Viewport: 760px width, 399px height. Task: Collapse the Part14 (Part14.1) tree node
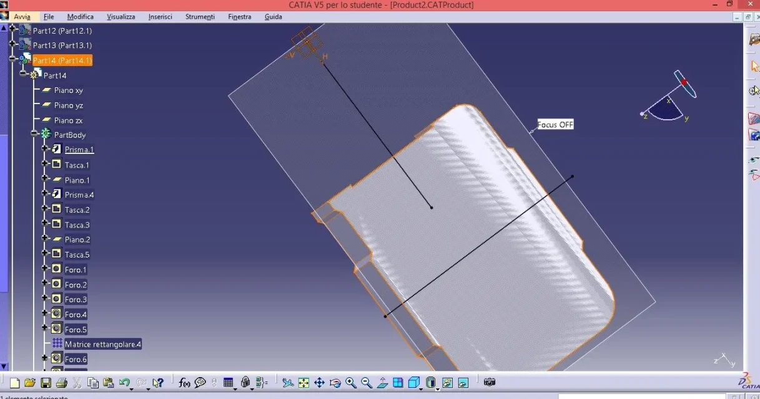coord(12,60)
